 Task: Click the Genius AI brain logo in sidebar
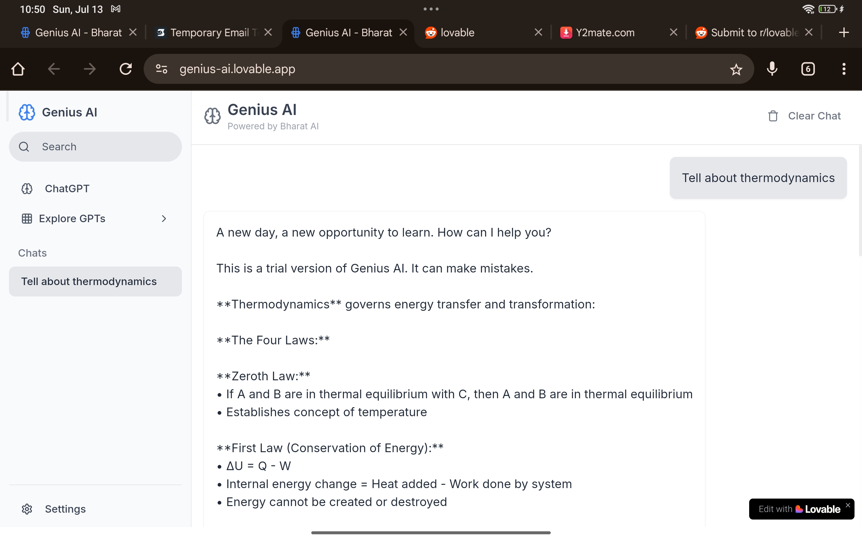coord(27,112)
